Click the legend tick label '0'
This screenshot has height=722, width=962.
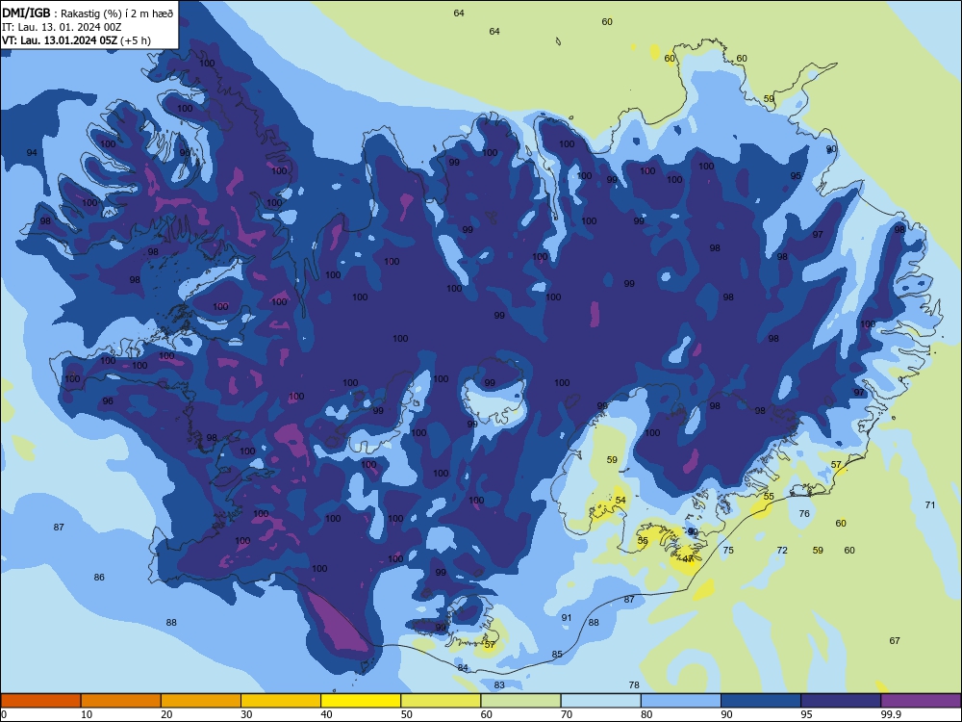coord(4,714)
